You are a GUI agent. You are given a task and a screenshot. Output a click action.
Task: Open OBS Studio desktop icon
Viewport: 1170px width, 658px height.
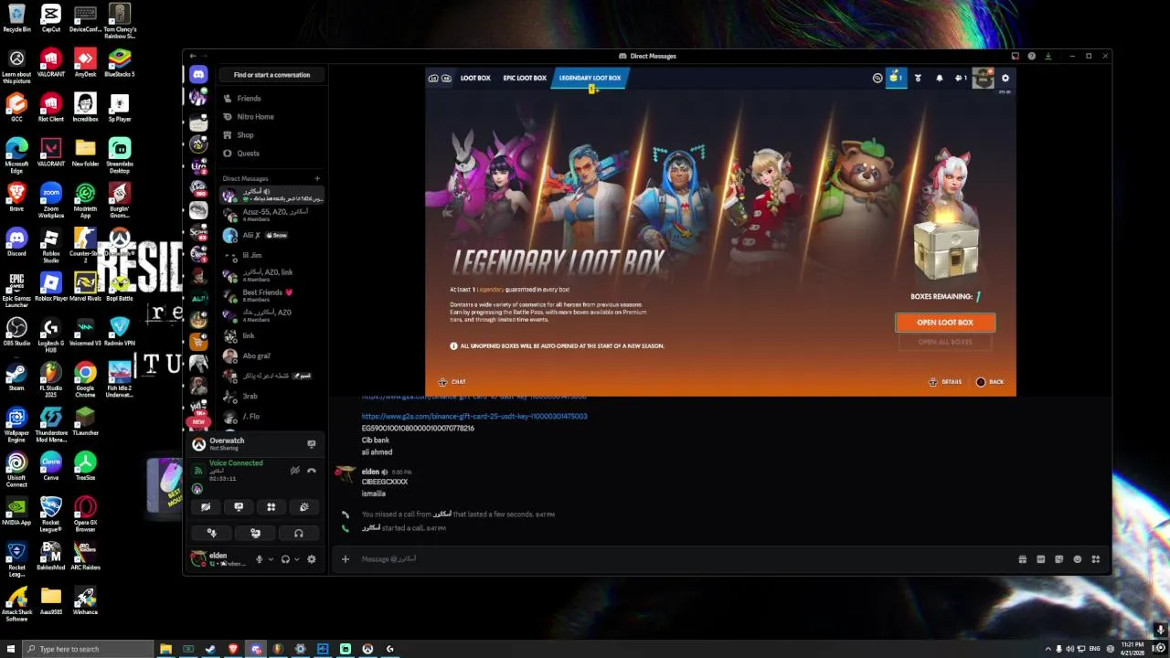point(16,331)
